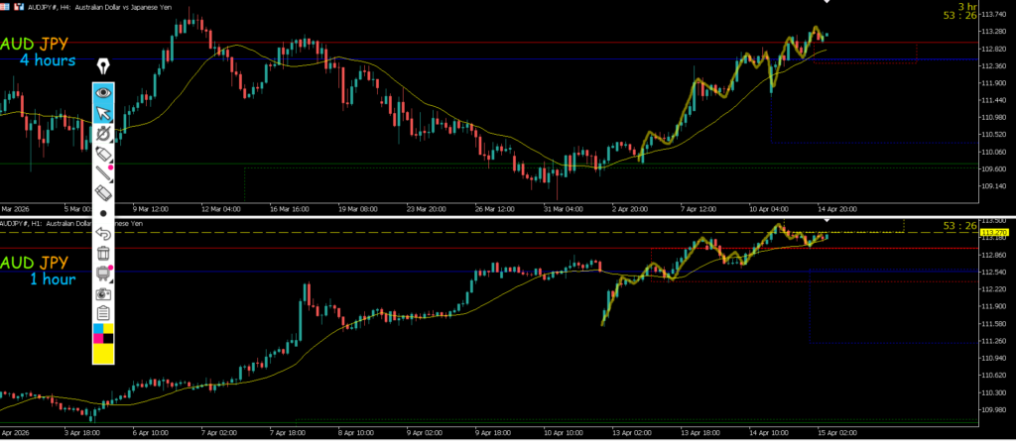Pick the yellow current color swatch
1016x441 pixels.
(103, 353)
